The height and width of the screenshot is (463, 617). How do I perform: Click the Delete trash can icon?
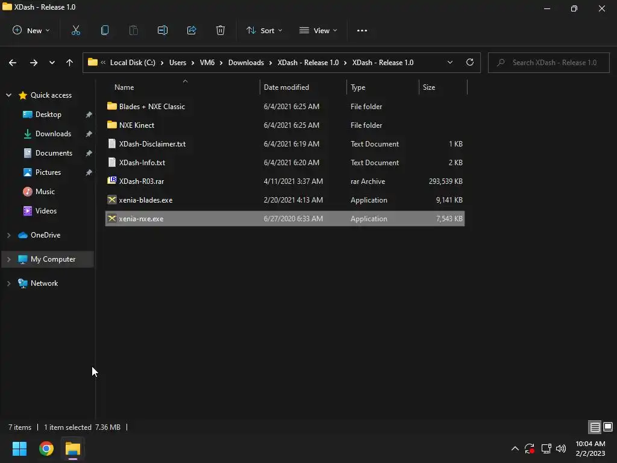221,30
